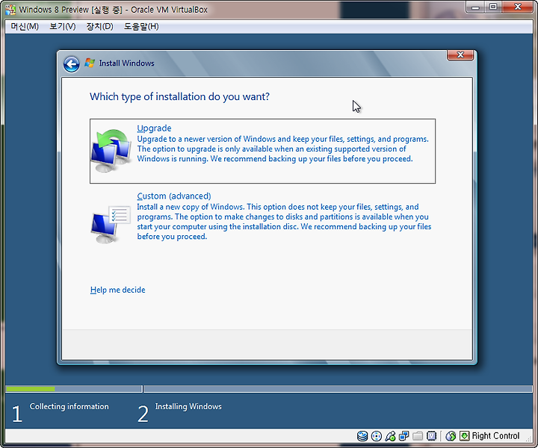Choose the Upgrade installation option

click(262, 151)
